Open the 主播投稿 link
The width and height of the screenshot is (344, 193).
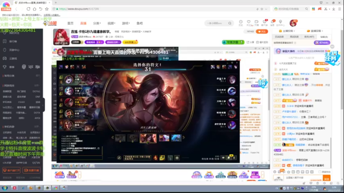287,31
